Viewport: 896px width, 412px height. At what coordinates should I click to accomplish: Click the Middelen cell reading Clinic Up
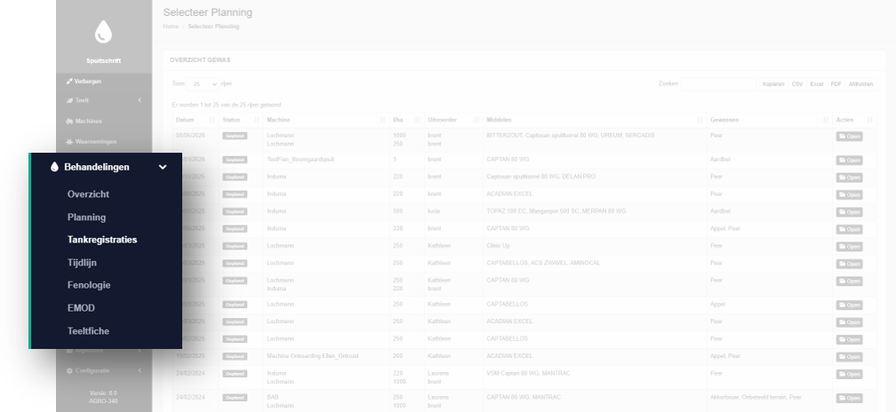(x=499, y=246)
